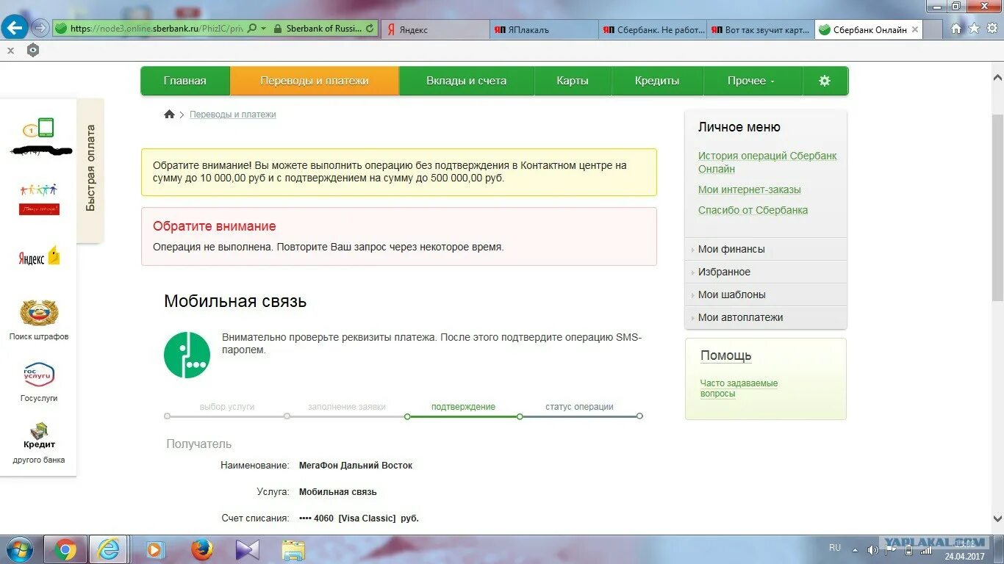Open Мои интернет-заказы link
Image resolution: width=1004 pixels, height=564 pixels.
point(750,189)
